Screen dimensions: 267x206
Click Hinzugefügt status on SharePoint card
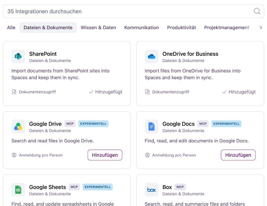coord(109,92)
